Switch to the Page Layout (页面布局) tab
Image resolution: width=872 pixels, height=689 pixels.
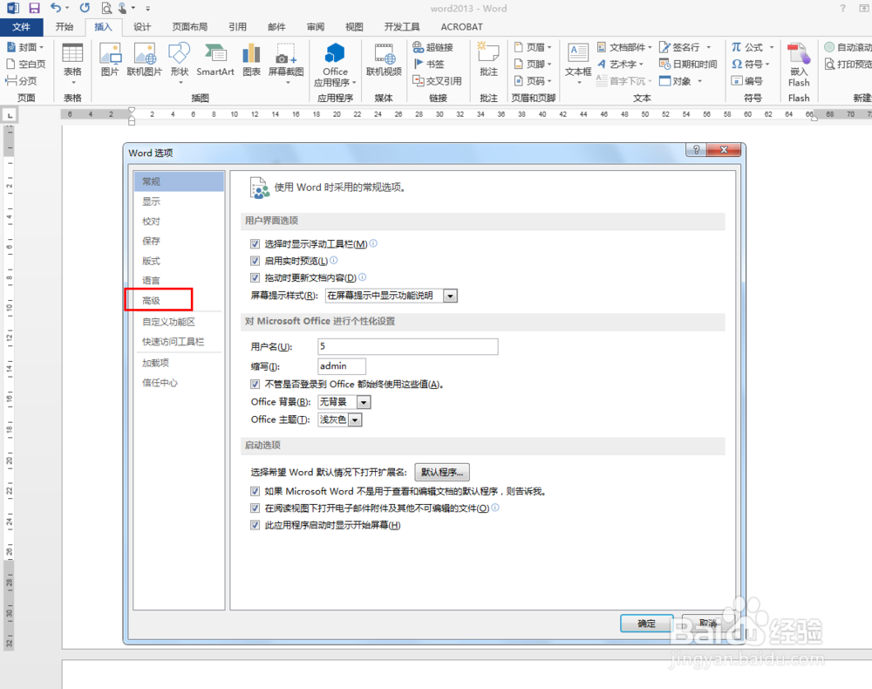tap(189, 27)
